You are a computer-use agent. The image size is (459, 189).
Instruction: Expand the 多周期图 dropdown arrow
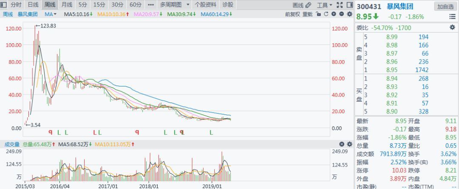(x=188, y=5)
